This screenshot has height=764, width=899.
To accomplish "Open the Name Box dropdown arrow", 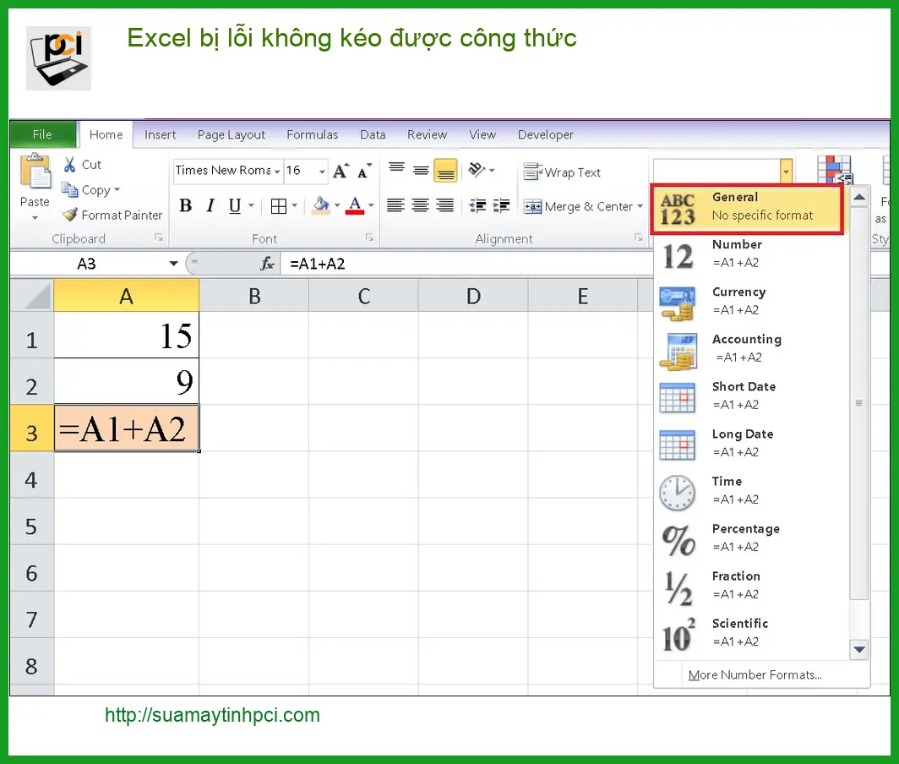I will (x=173, y=264).
